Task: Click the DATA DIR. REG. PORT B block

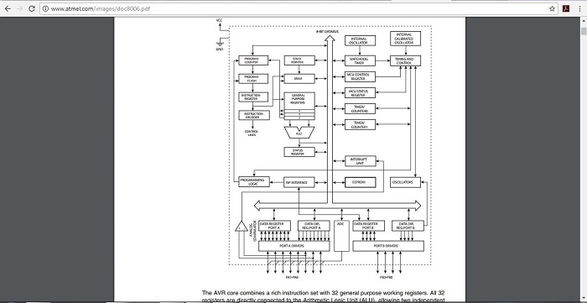Action: [408, 226]
